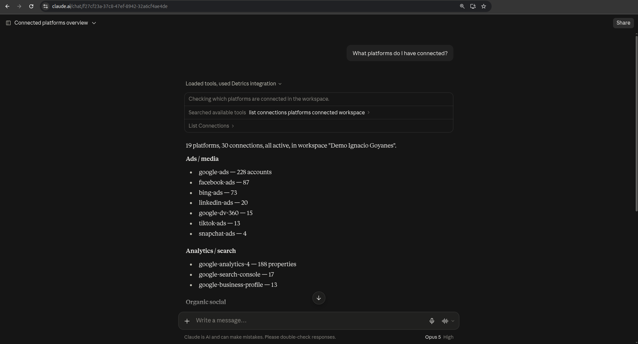Open site information icon in address bar
The height and width of the screenshot is (344, 638).
[x=46, y=6]
